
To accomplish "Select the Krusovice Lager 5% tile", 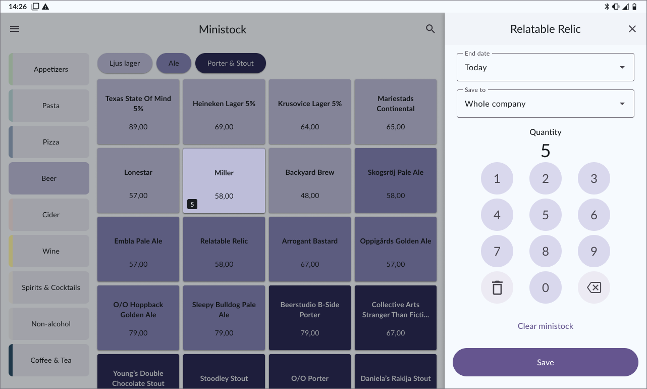I will coord(310,112).
